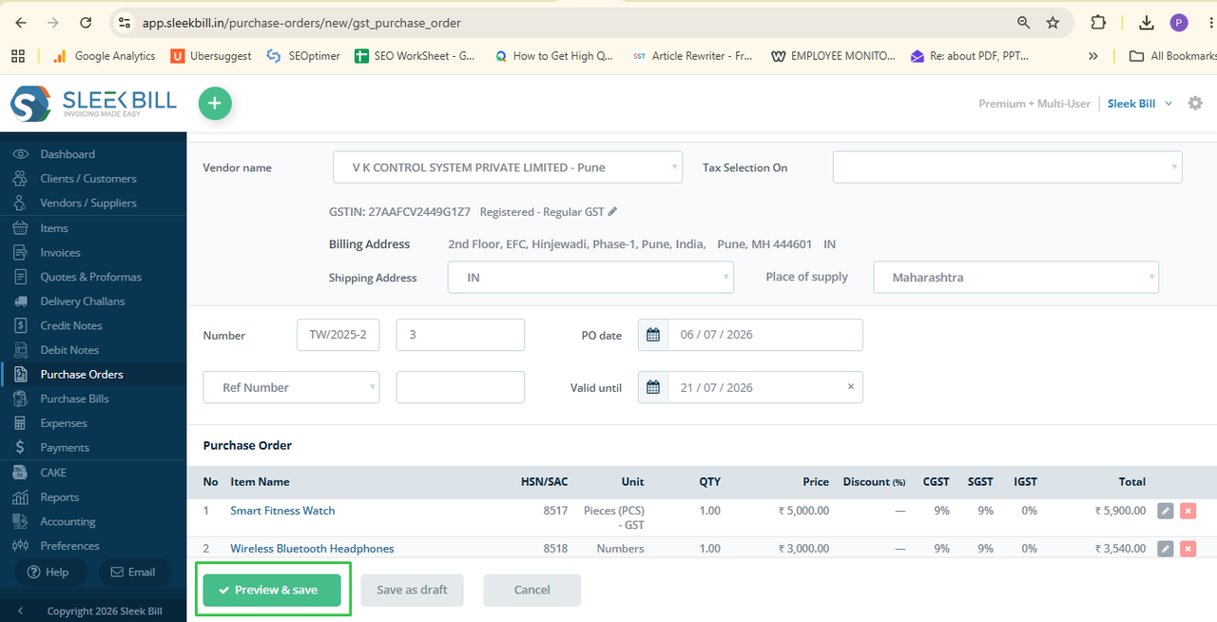Click the Payments dollar icon
This screenshot has width=1217, height=622.
(20, 447)
